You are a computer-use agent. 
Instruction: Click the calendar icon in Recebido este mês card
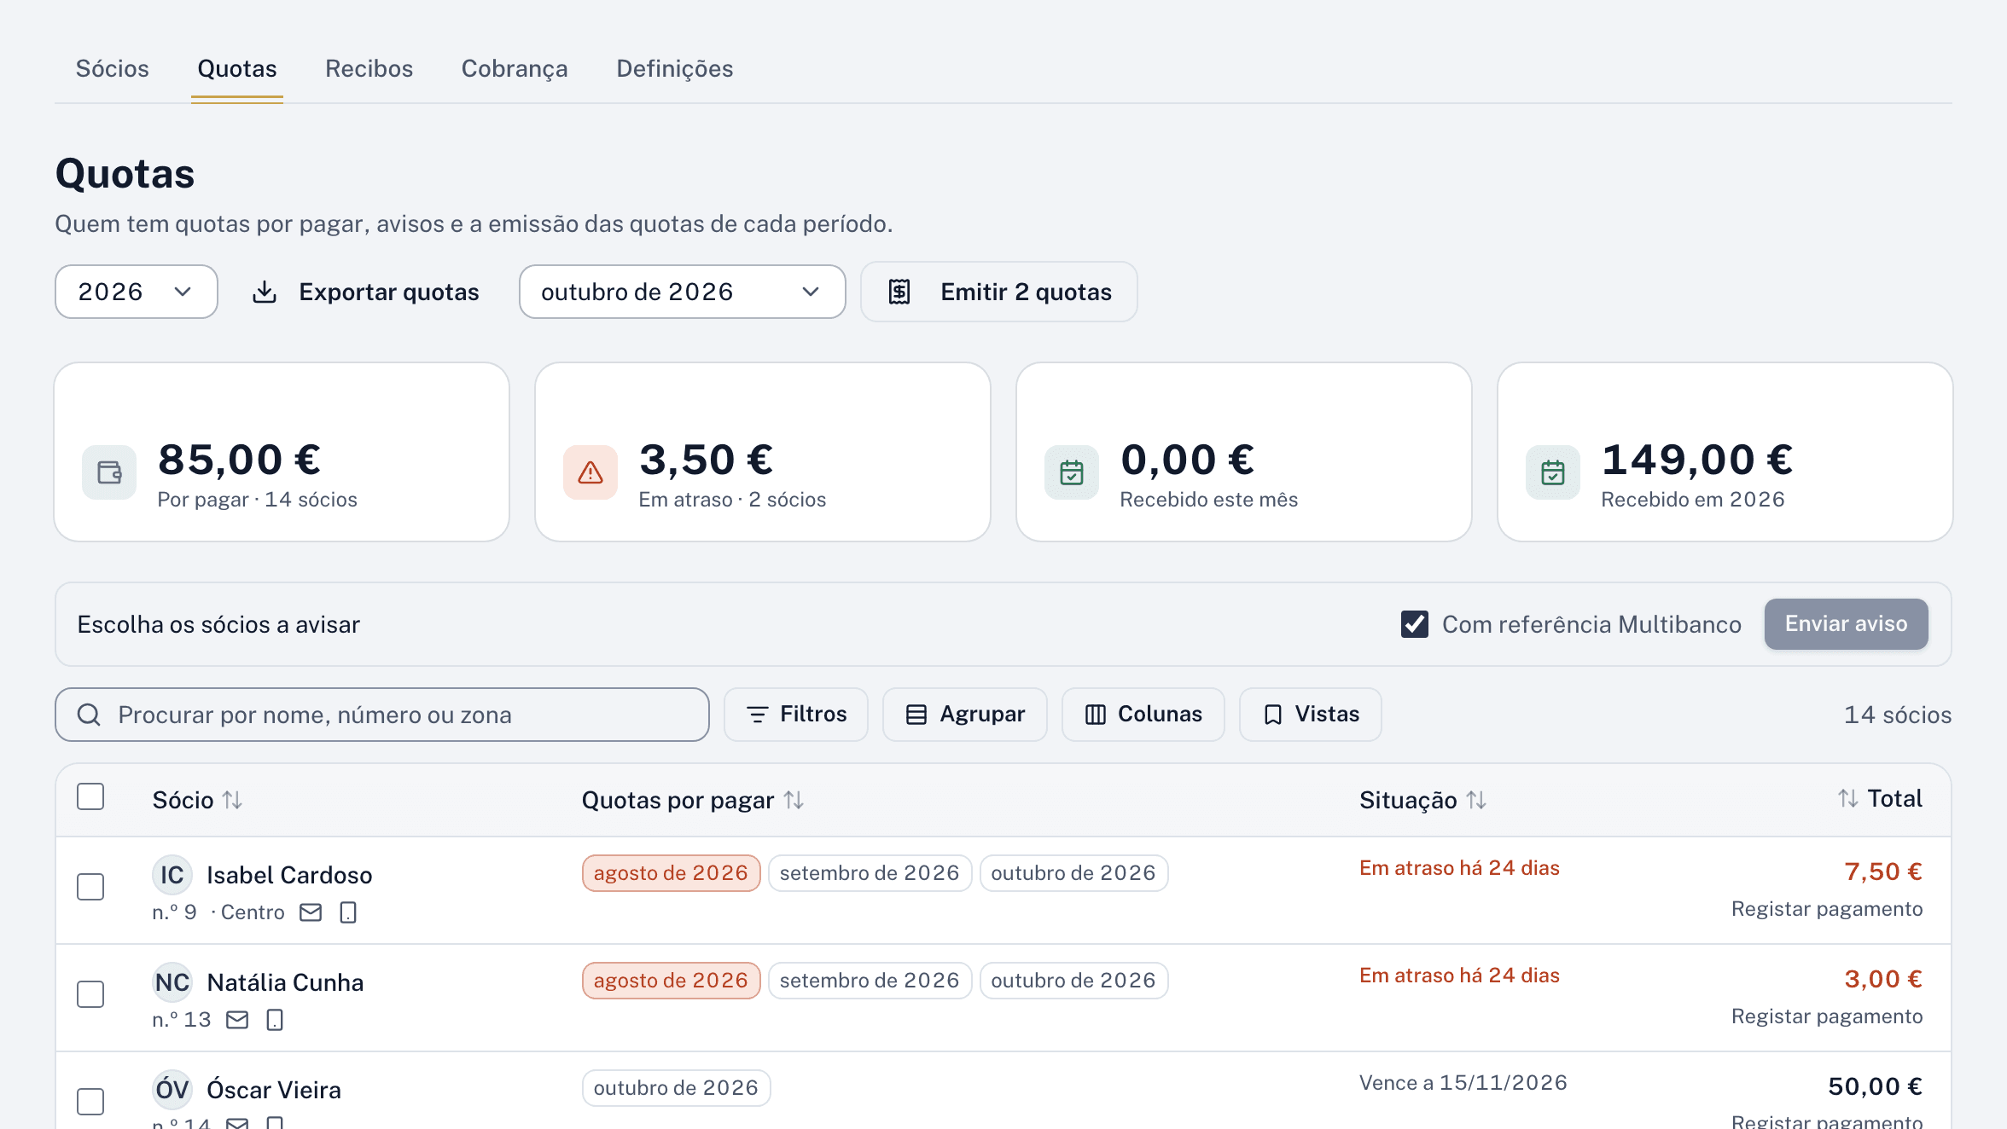[x=1072, y=472]
